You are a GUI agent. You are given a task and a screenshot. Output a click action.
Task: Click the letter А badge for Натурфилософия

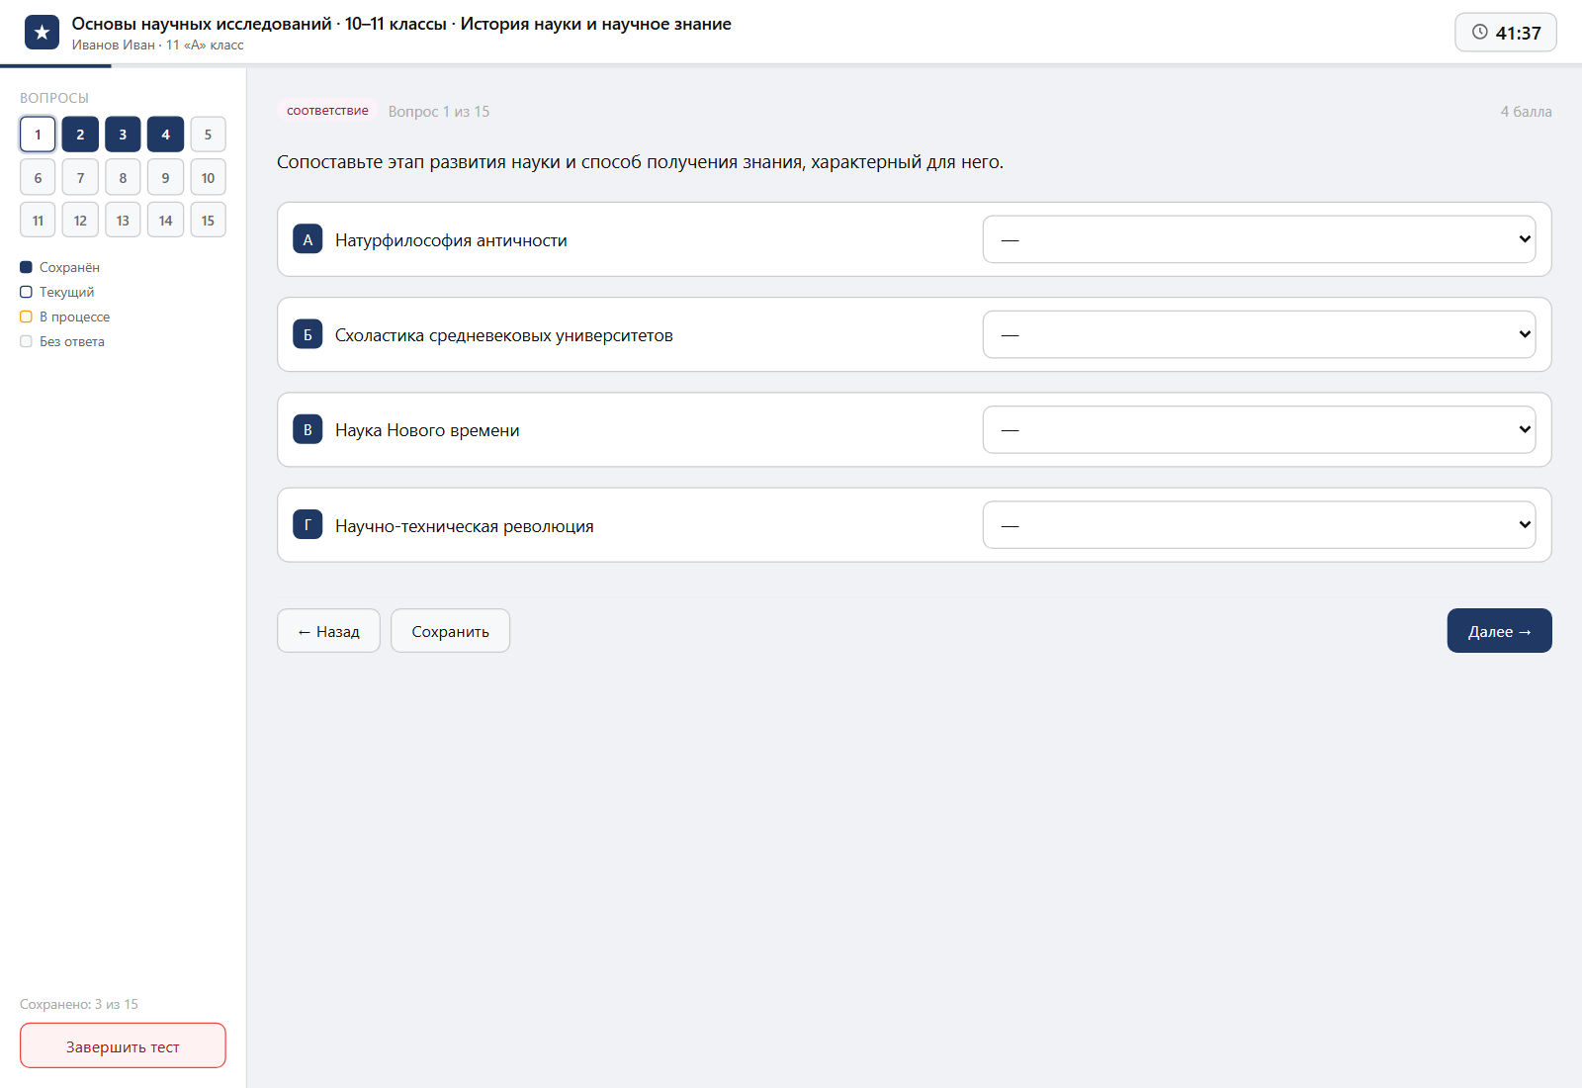coord(308,239)
